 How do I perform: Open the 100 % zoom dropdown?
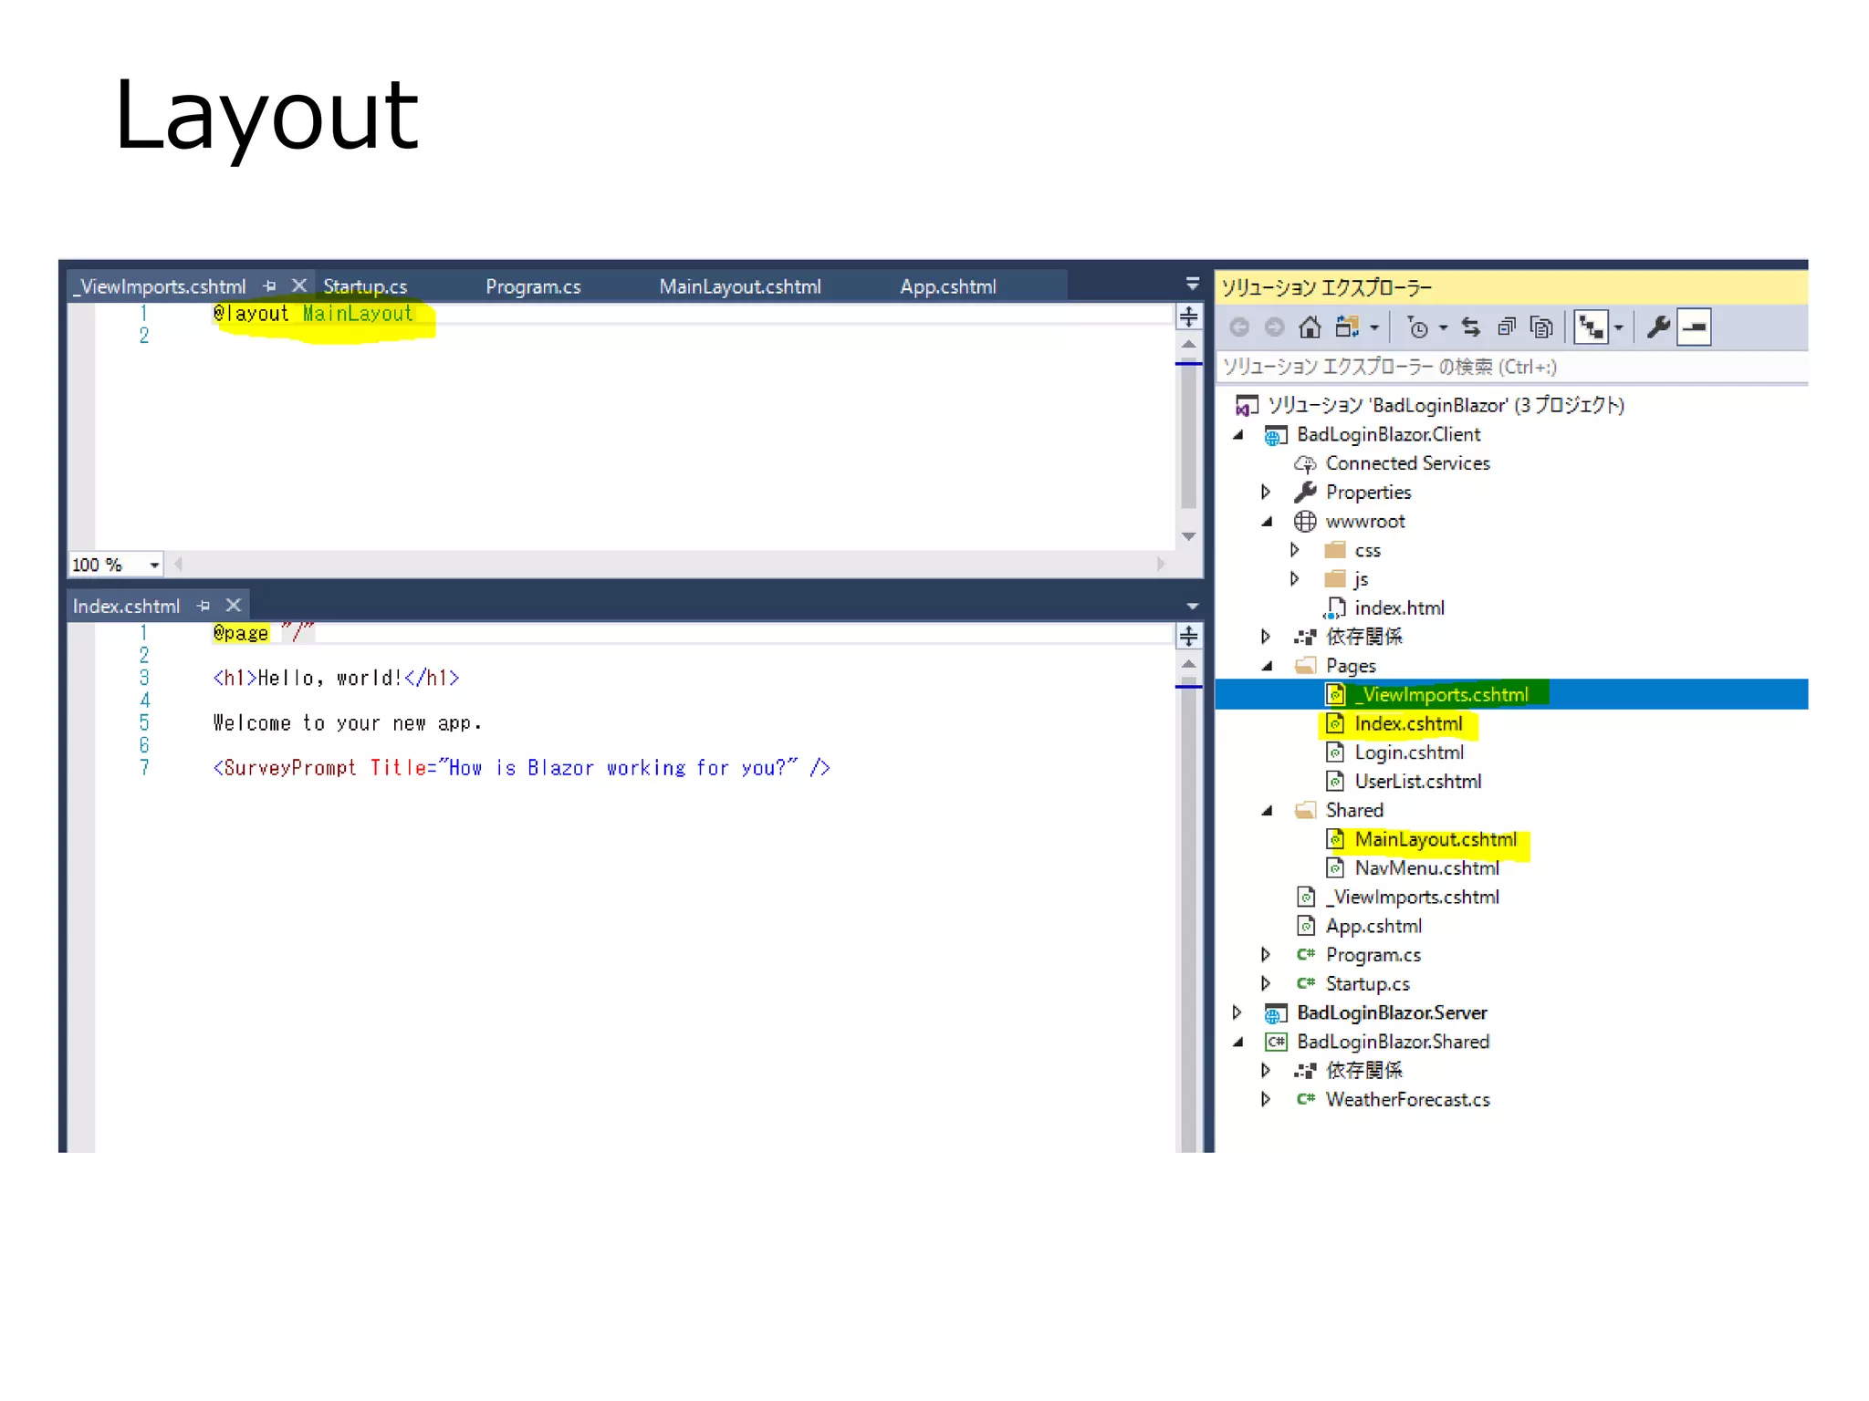[154, 565]
